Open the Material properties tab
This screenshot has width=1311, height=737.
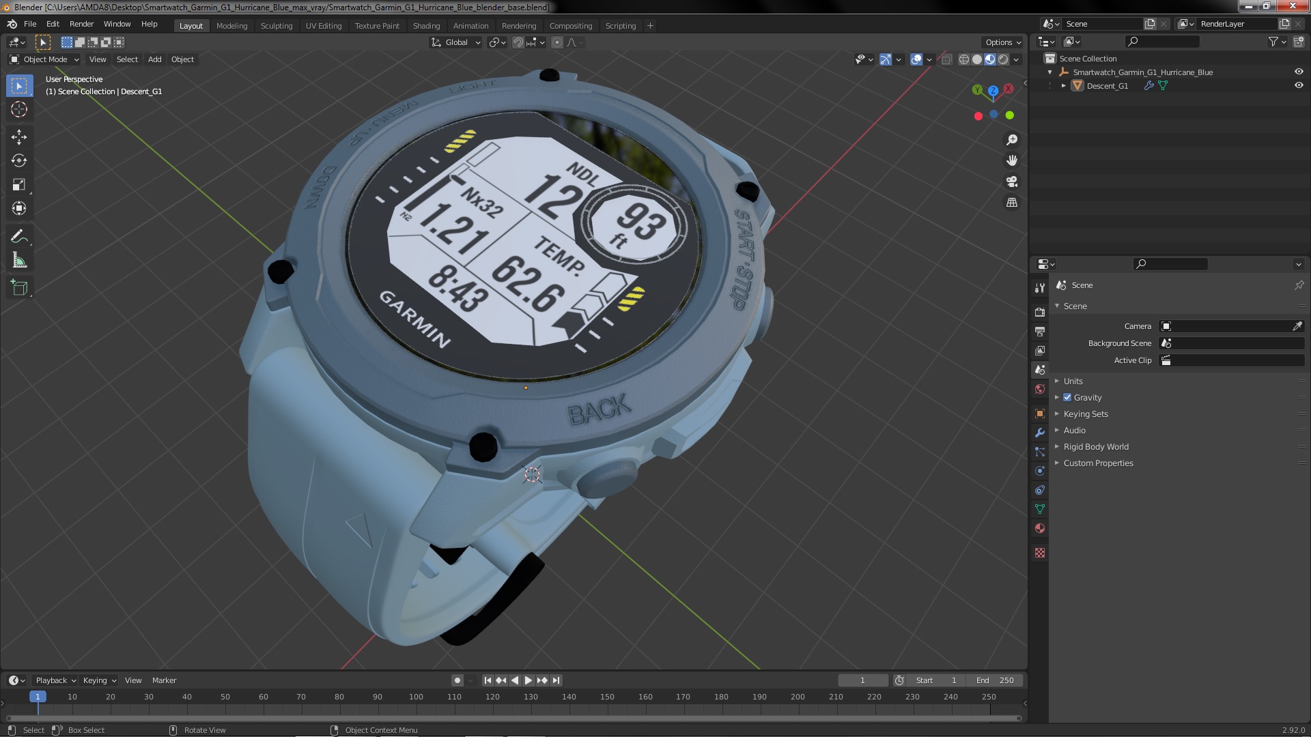pyautogui.click(x=1040, y=528)
